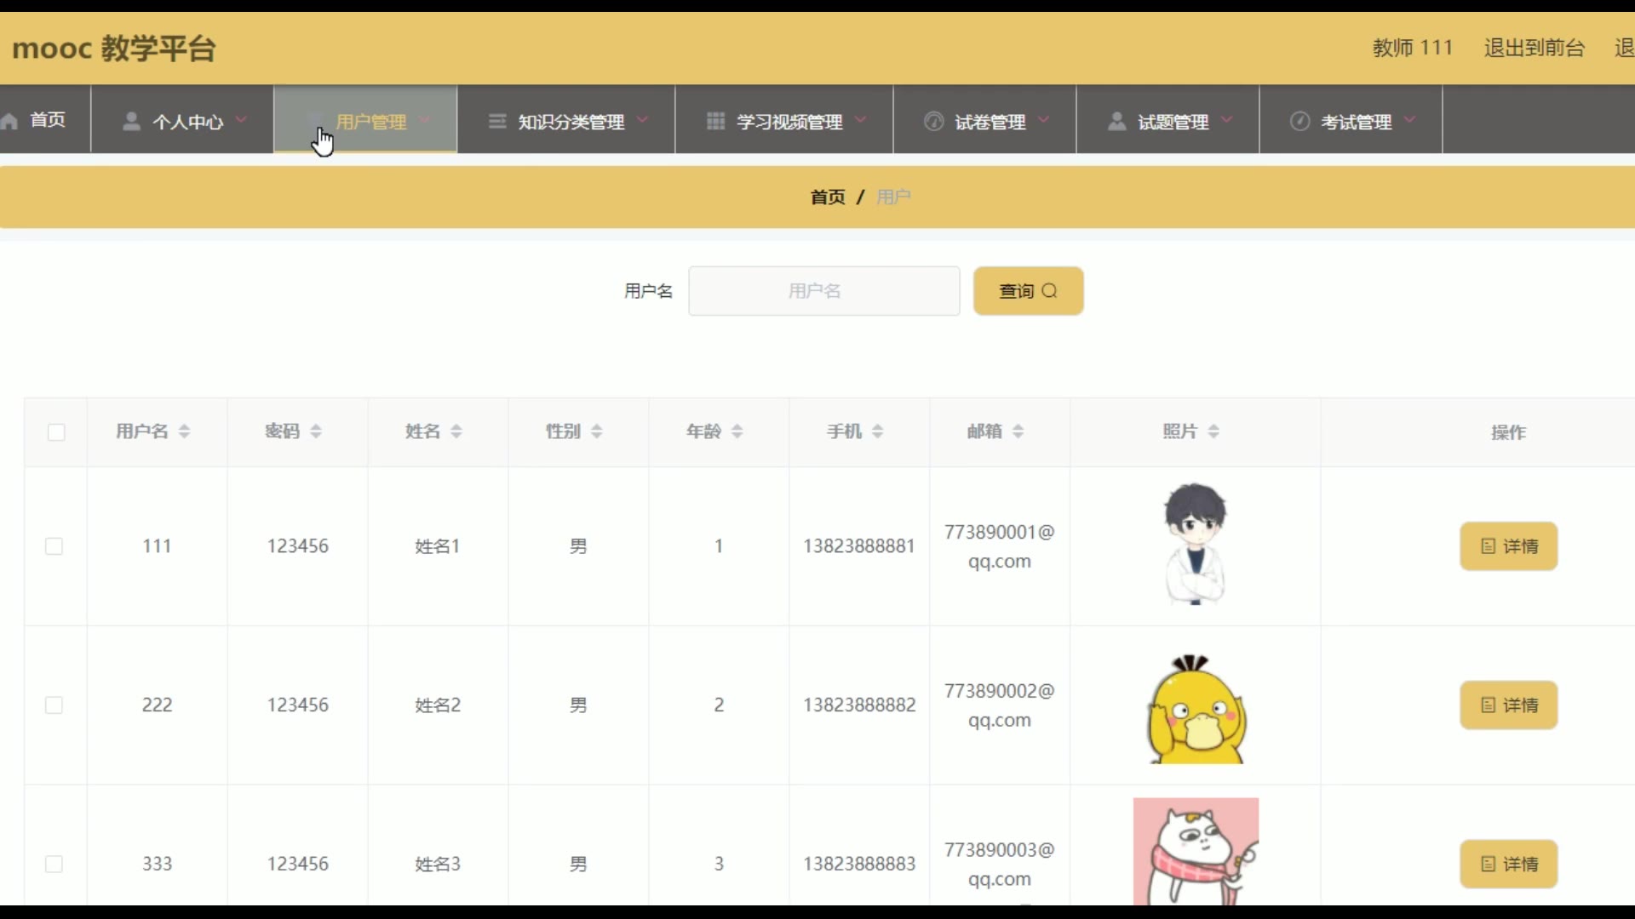Click the person icon in 个人中心

(x=131, y=122)
